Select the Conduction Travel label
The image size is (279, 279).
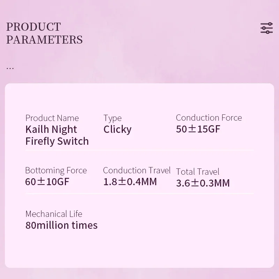pyautogui.click(x=137, y=170)
